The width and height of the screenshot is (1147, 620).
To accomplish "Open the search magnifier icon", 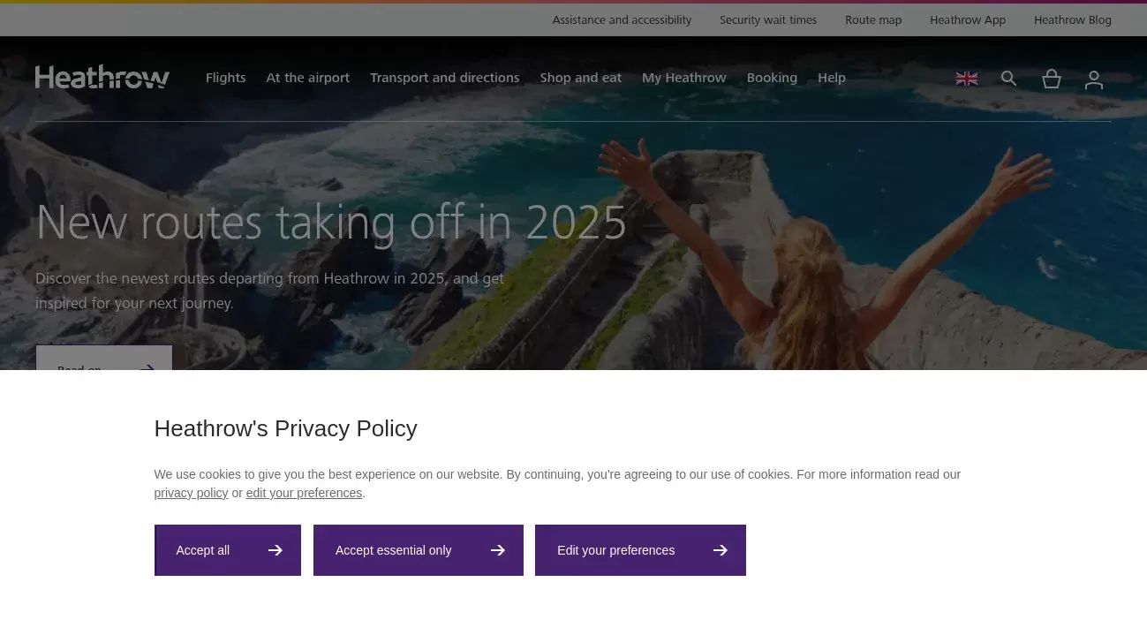I will coord(1009,79).
